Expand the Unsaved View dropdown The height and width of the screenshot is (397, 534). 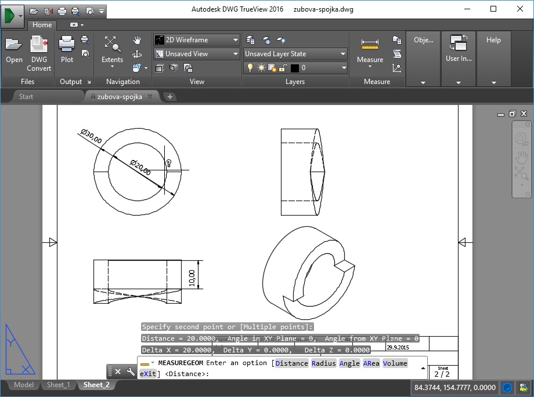tap(196, 54)
